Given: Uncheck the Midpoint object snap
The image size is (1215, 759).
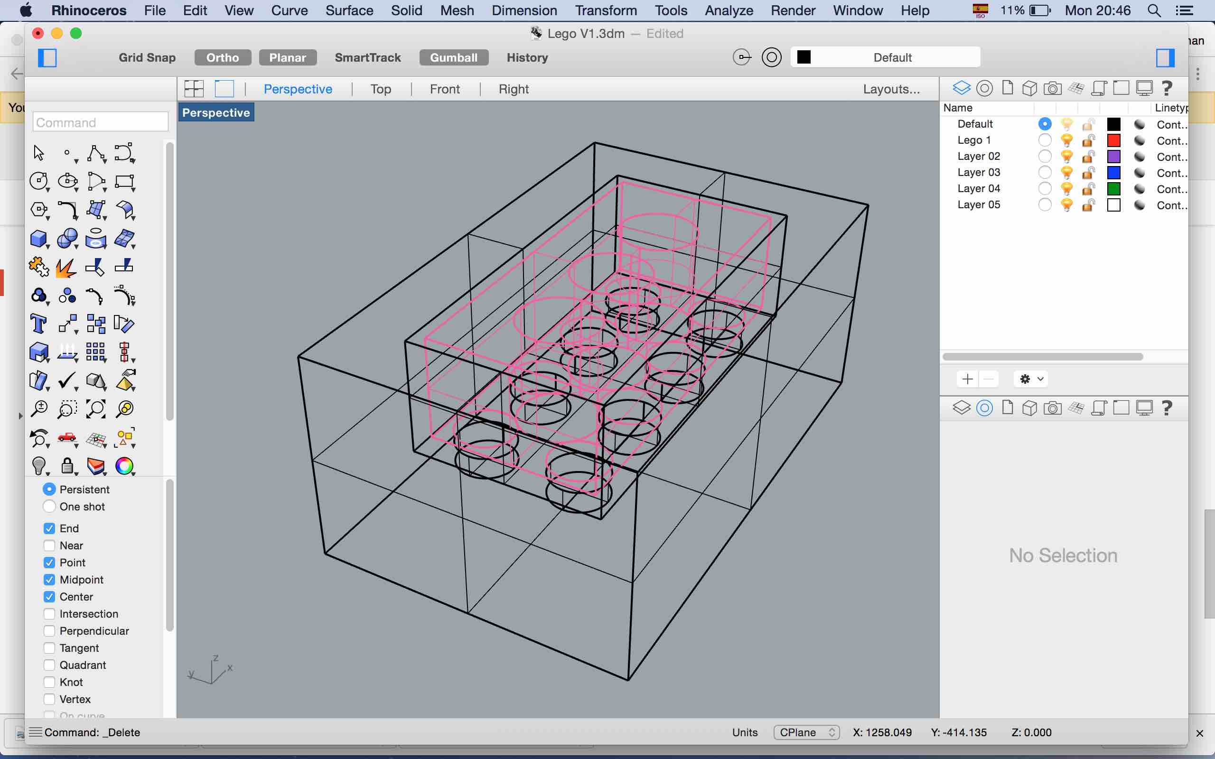Looking at the screenshot, I should point(49,580).
